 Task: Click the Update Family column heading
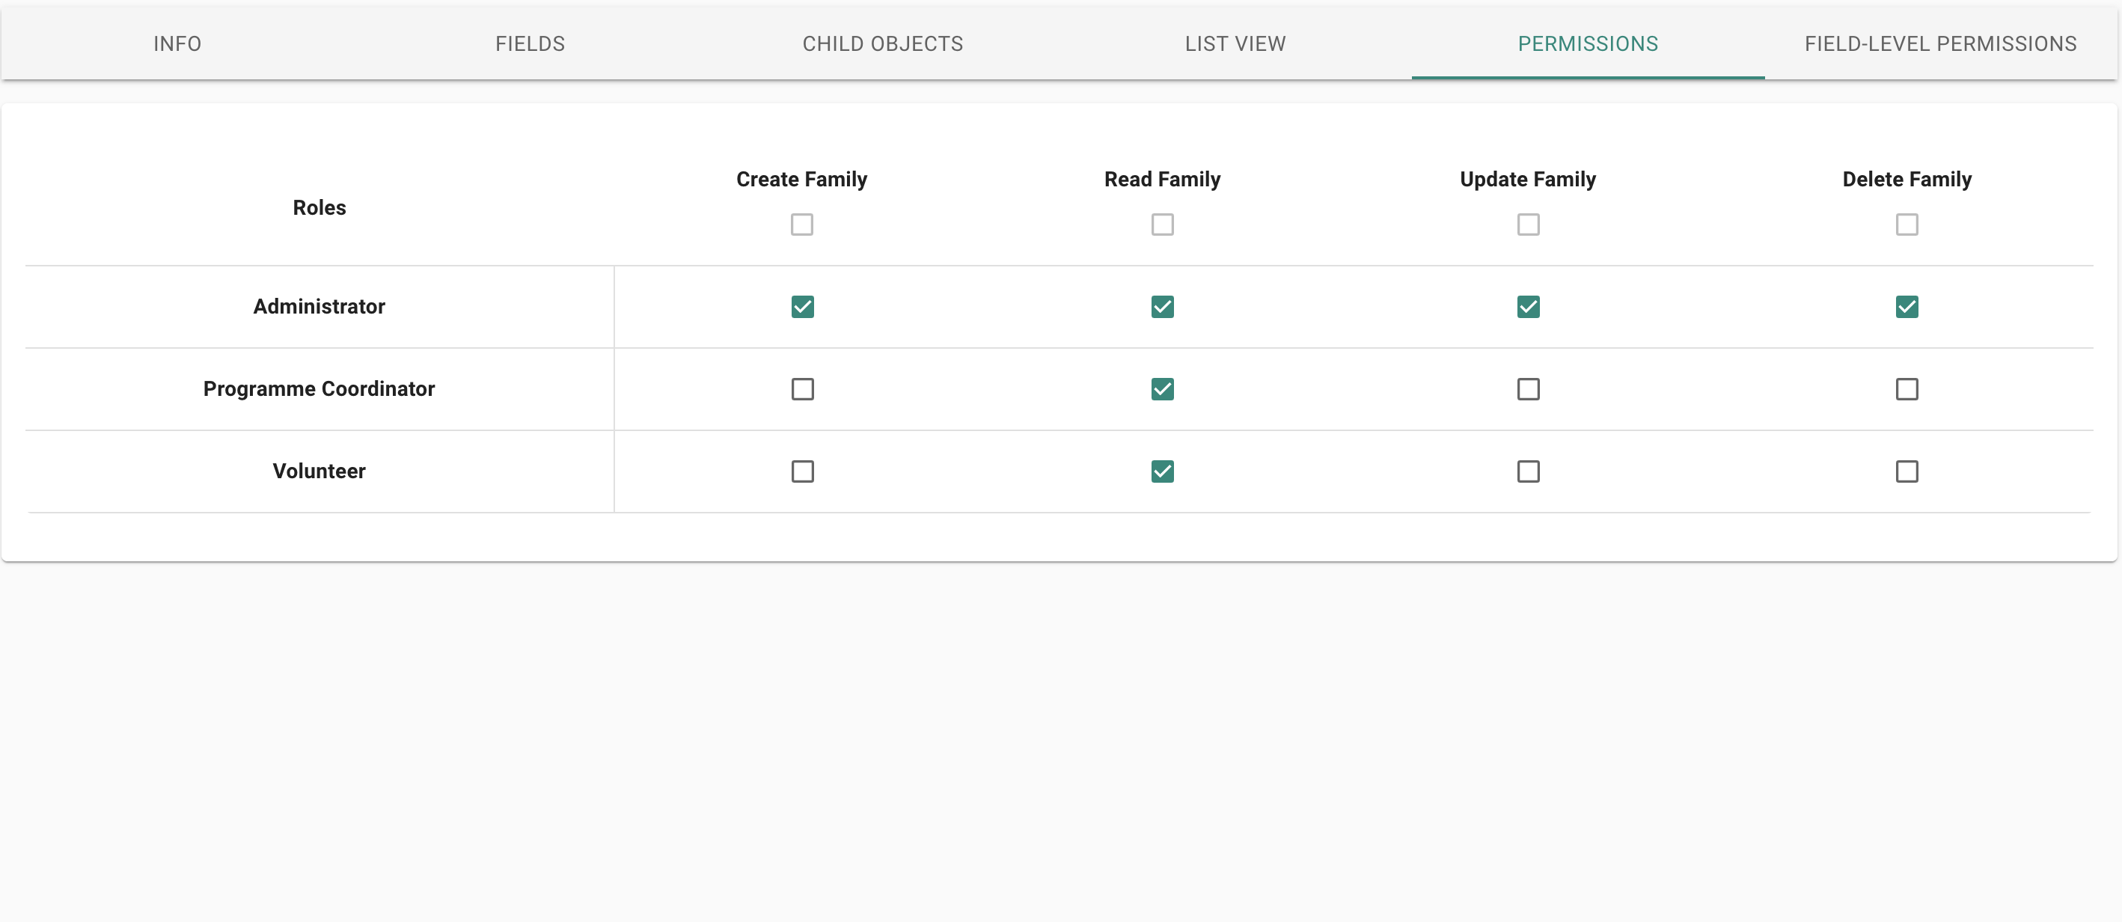[x=1528, y=180]
